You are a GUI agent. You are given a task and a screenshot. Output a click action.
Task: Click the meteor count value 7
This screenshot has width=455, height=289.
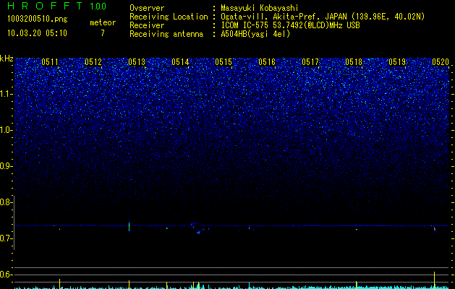click(x=103, y=33)
